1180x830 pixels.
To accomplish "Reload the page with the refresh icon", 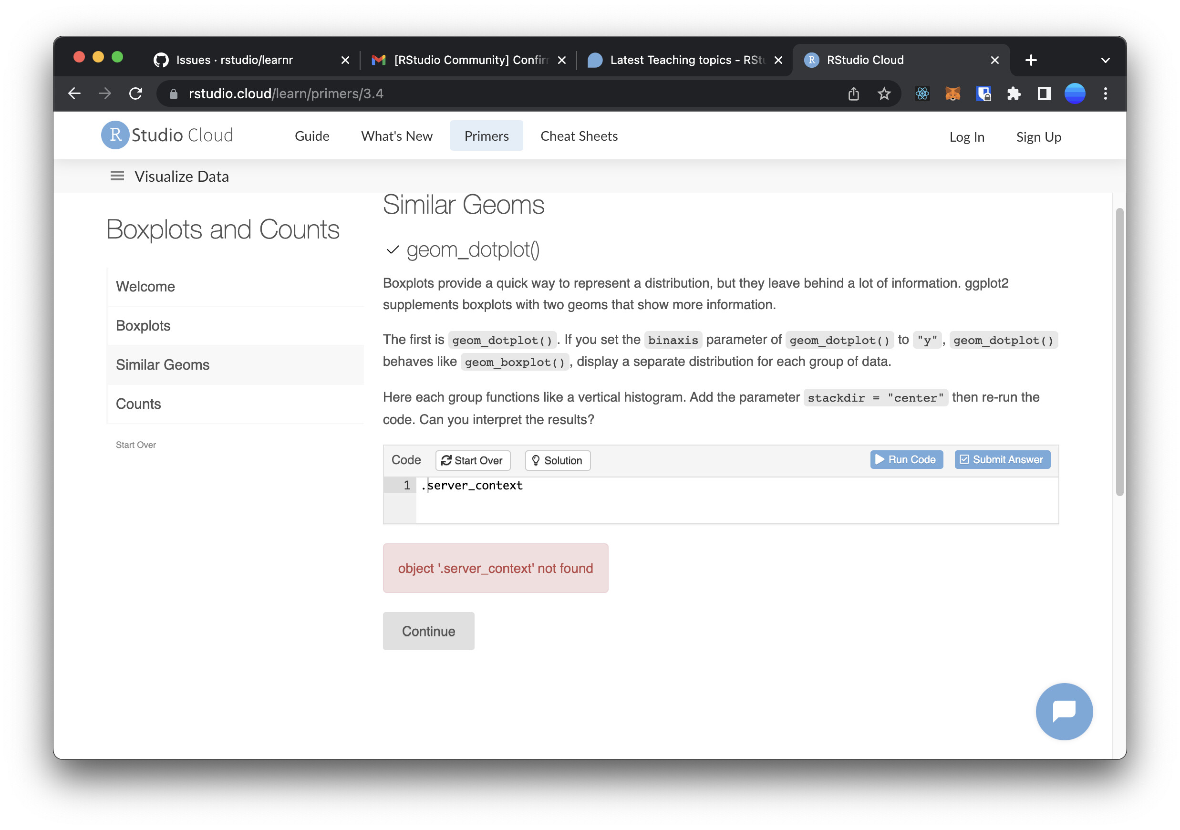I will 135,93.
